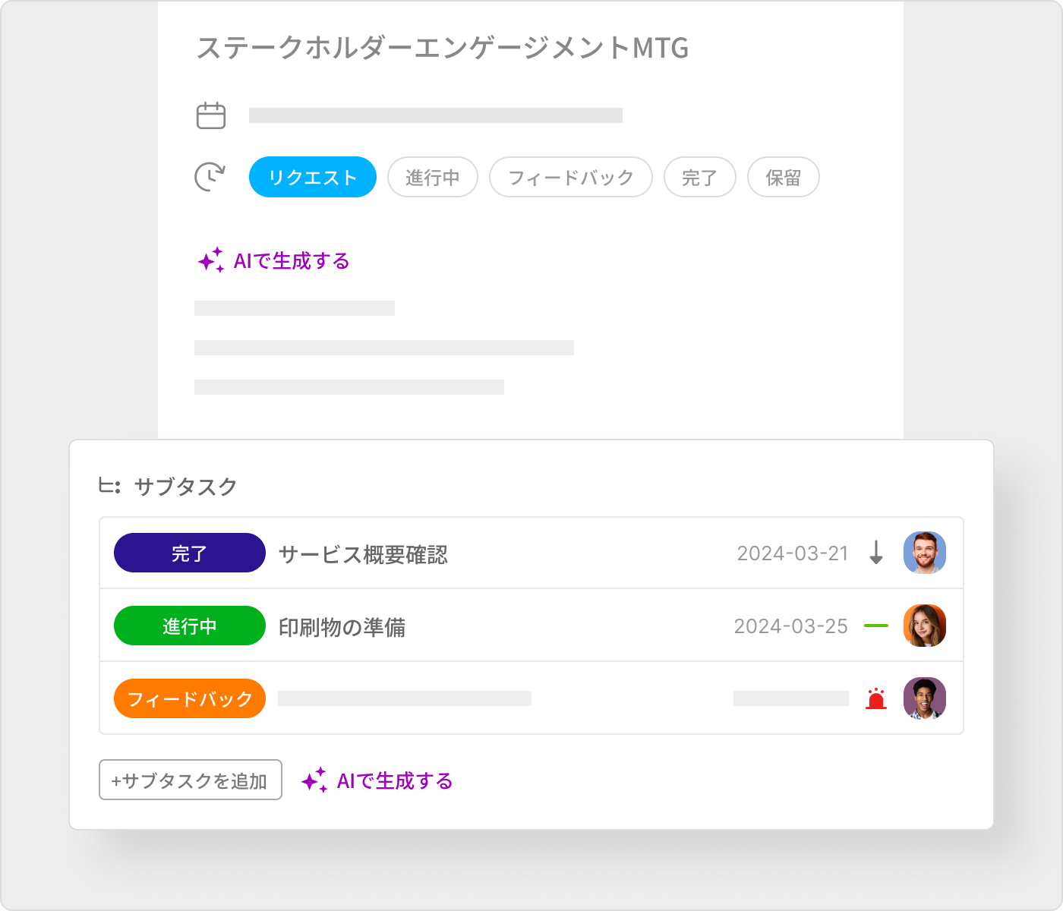The image size is (1063, 911).
Task: Click the subtask hierarchy icon
Action: (109, 486)
